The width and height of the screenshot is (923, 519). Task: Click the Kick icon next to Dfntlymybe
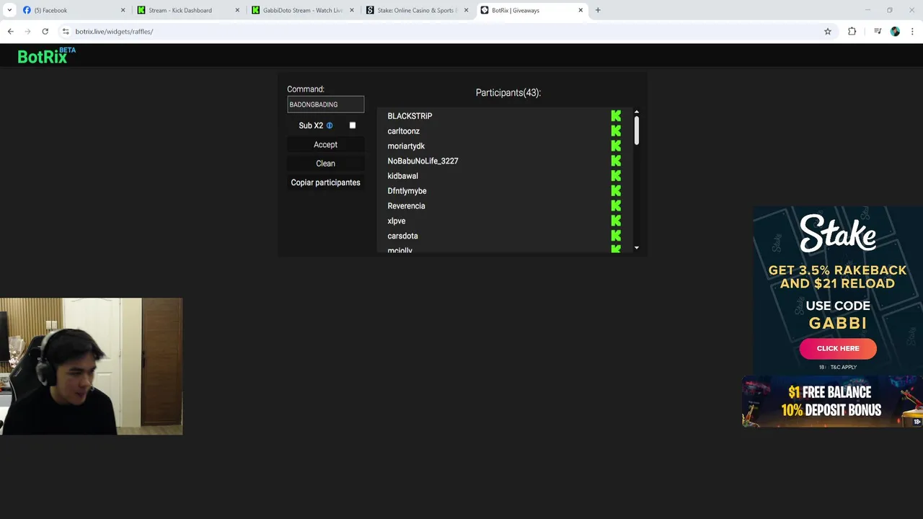[x=616, y=191]
